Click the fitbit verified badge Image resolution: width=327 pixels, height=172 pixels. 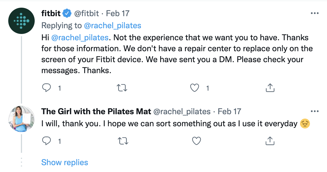[x=67, y=13]
